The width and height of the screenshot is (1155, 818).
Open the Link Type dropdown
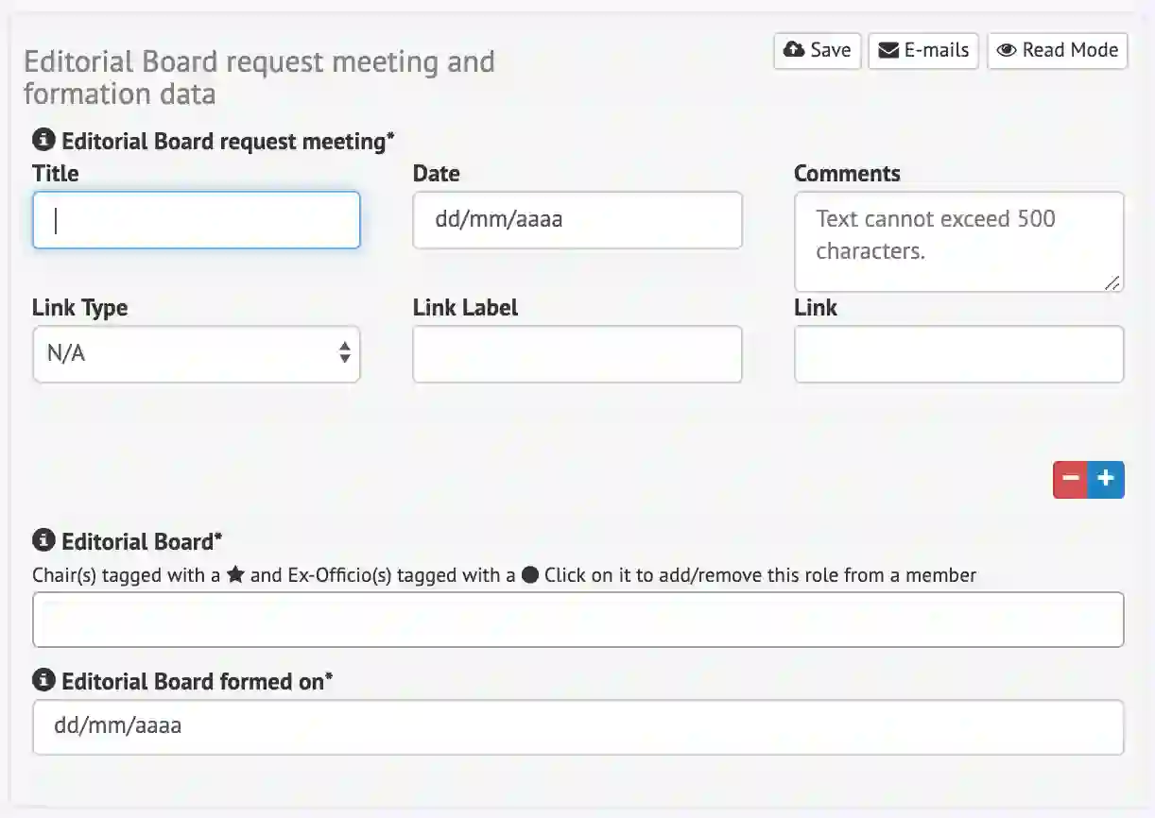coord(196,354)
